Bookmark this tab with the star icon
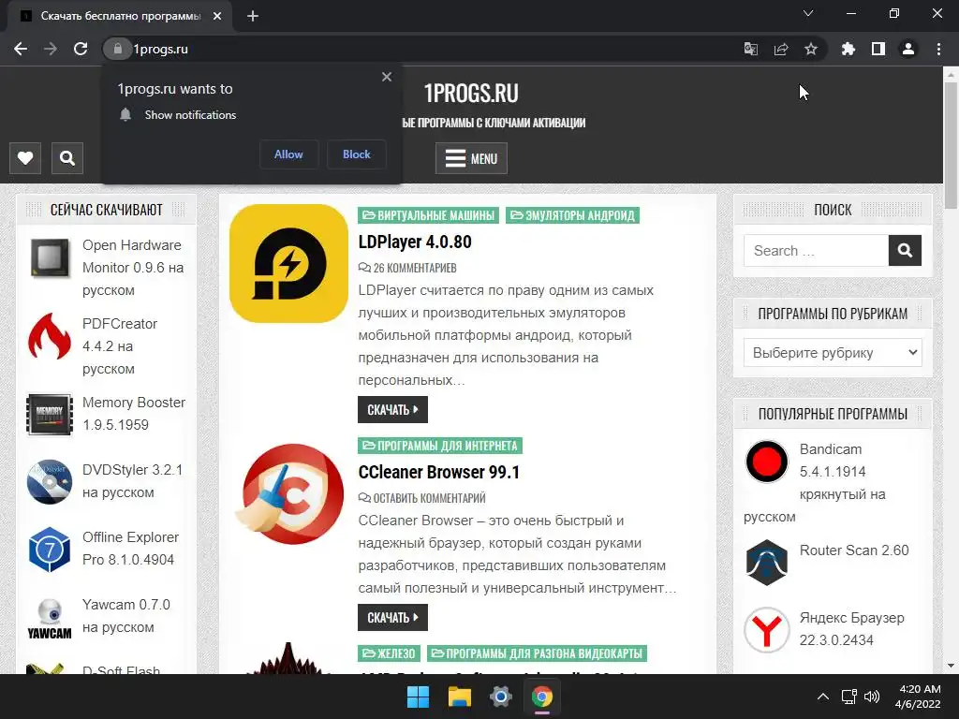 click(811, 49)
